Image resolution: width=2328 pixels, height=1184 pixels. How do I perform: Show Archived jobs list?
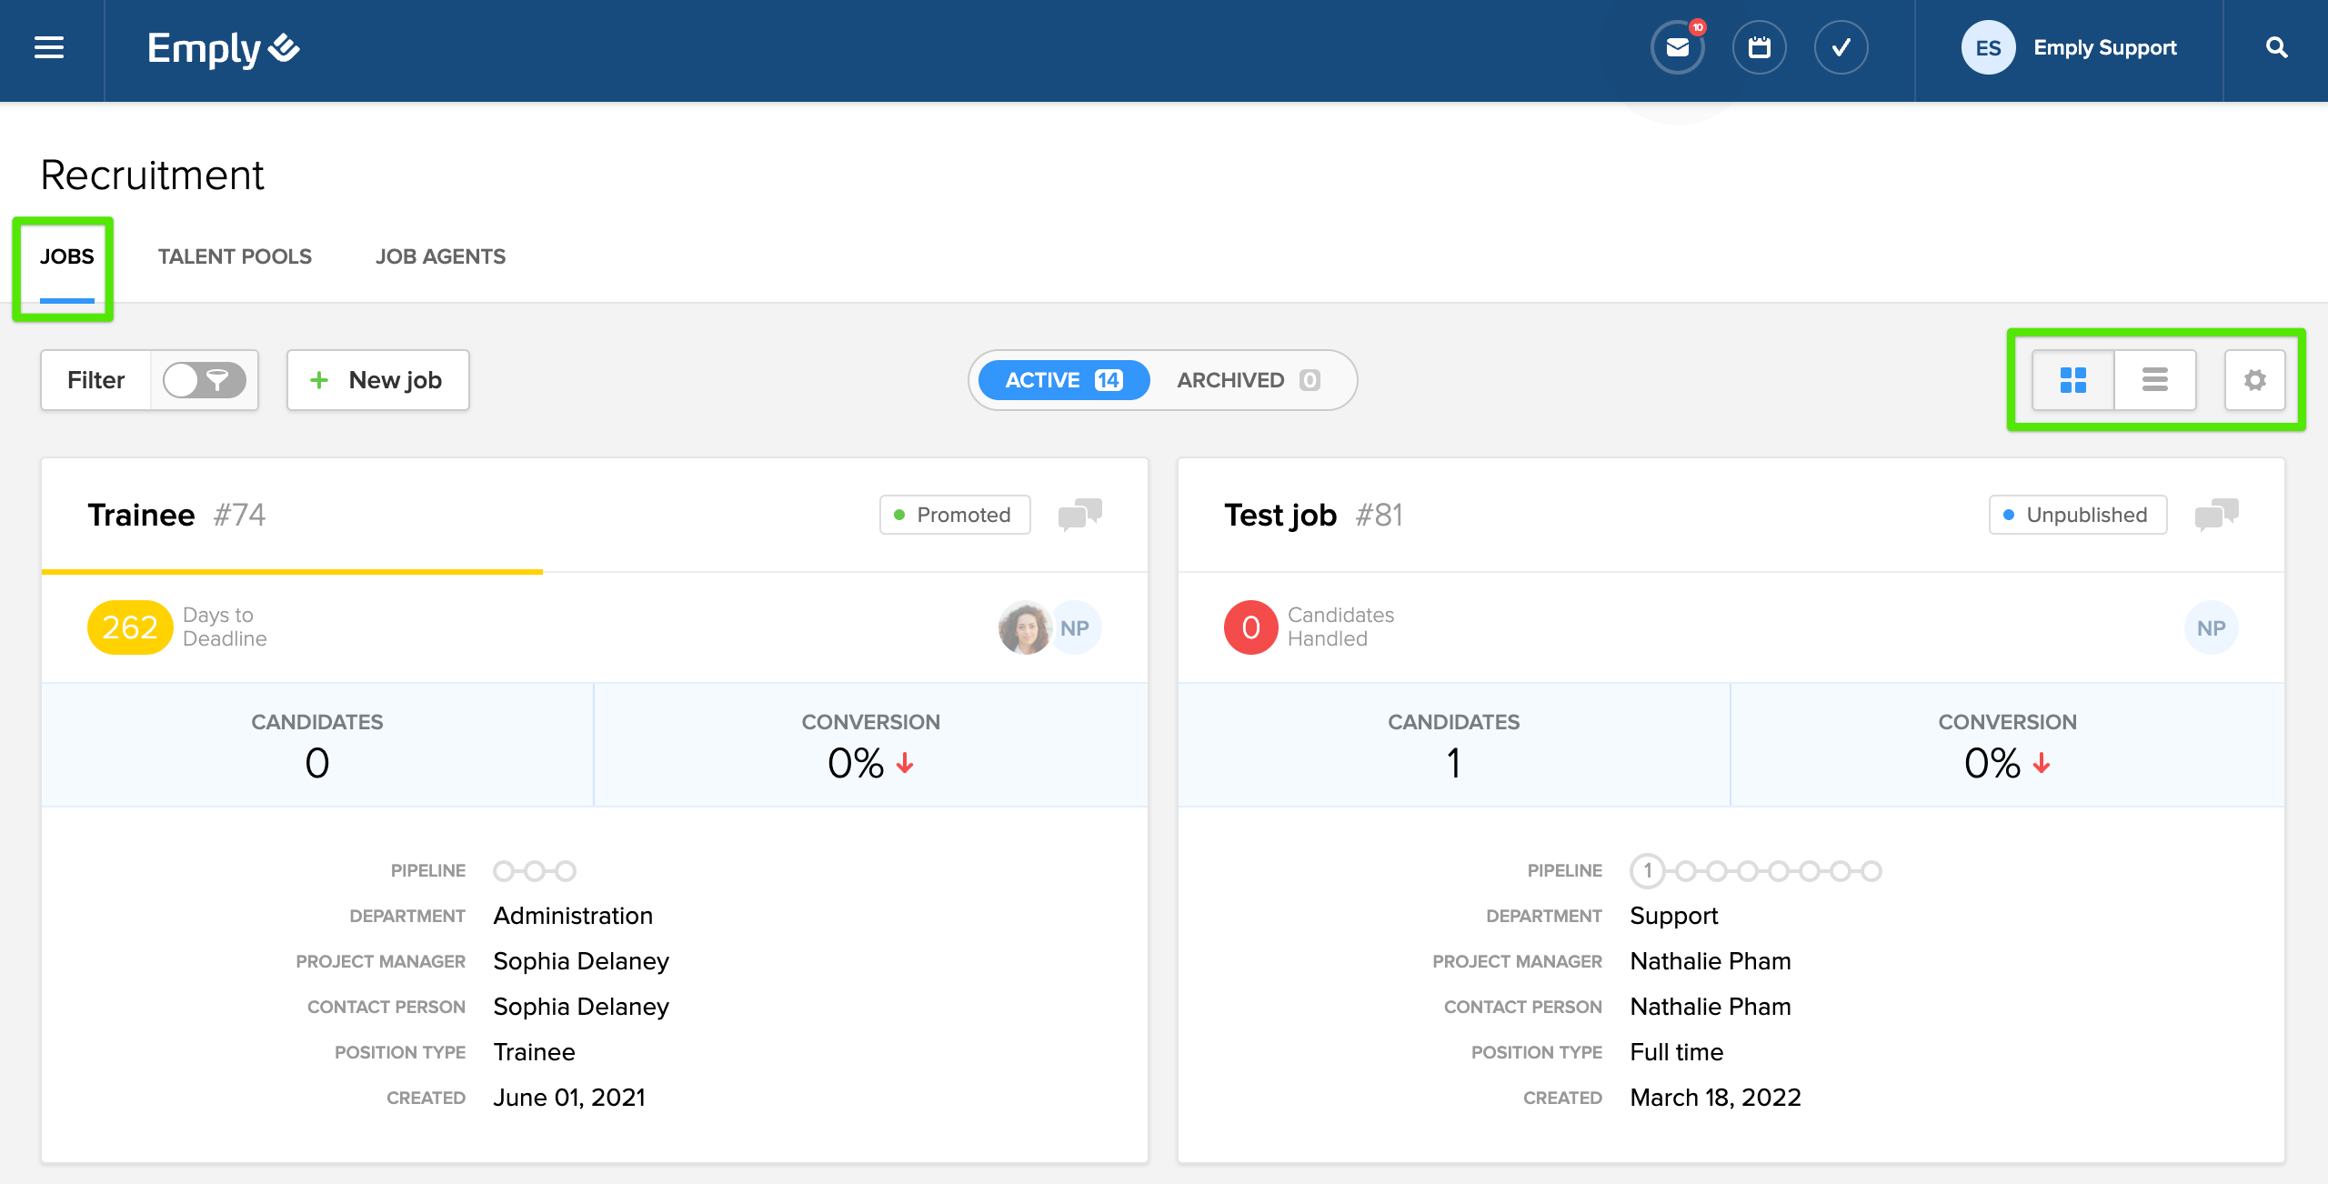[x=1248, y=380]
